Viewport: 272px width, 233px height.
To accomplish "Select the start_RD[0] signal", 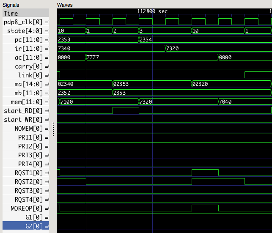I will tap(26, 111).
